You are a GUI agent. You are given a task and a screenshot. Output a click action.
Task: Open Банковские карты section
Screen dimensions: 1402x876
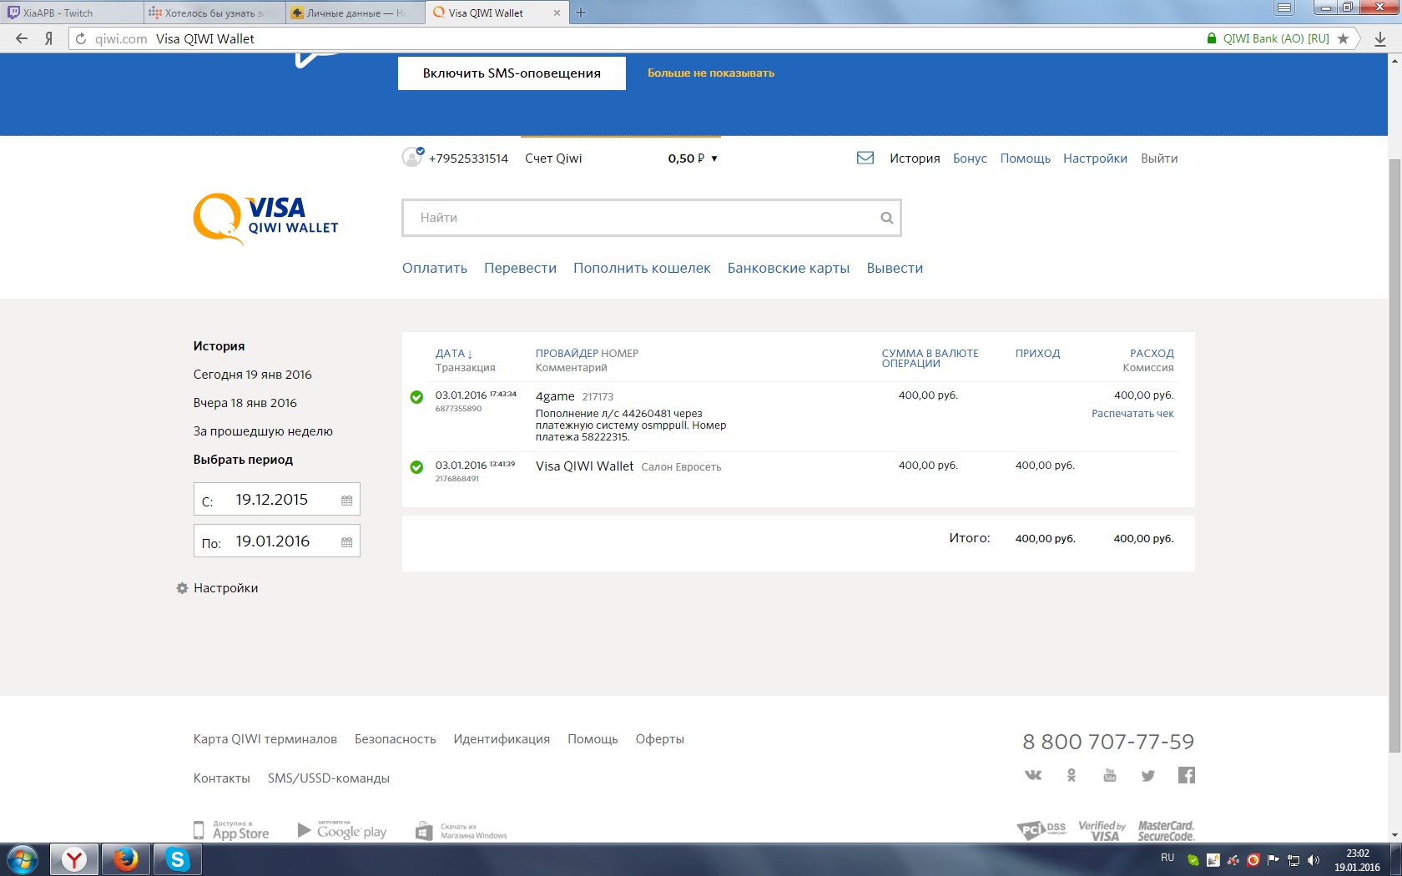[x=789, y=268]
